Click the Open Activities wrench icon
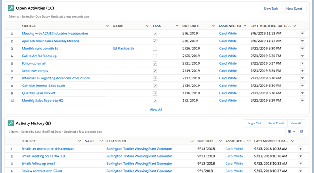Viewport: 314px width, 173px height. (11, 8)
